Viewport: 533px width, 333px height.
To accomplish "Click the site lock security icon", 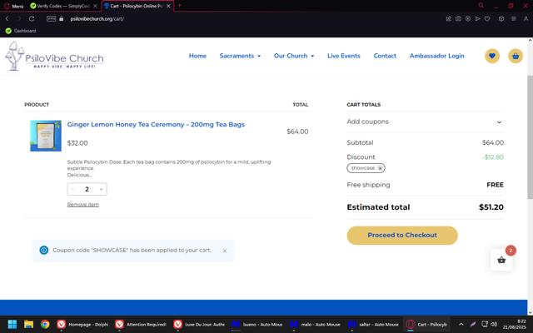I will click(x=61, y=18).
